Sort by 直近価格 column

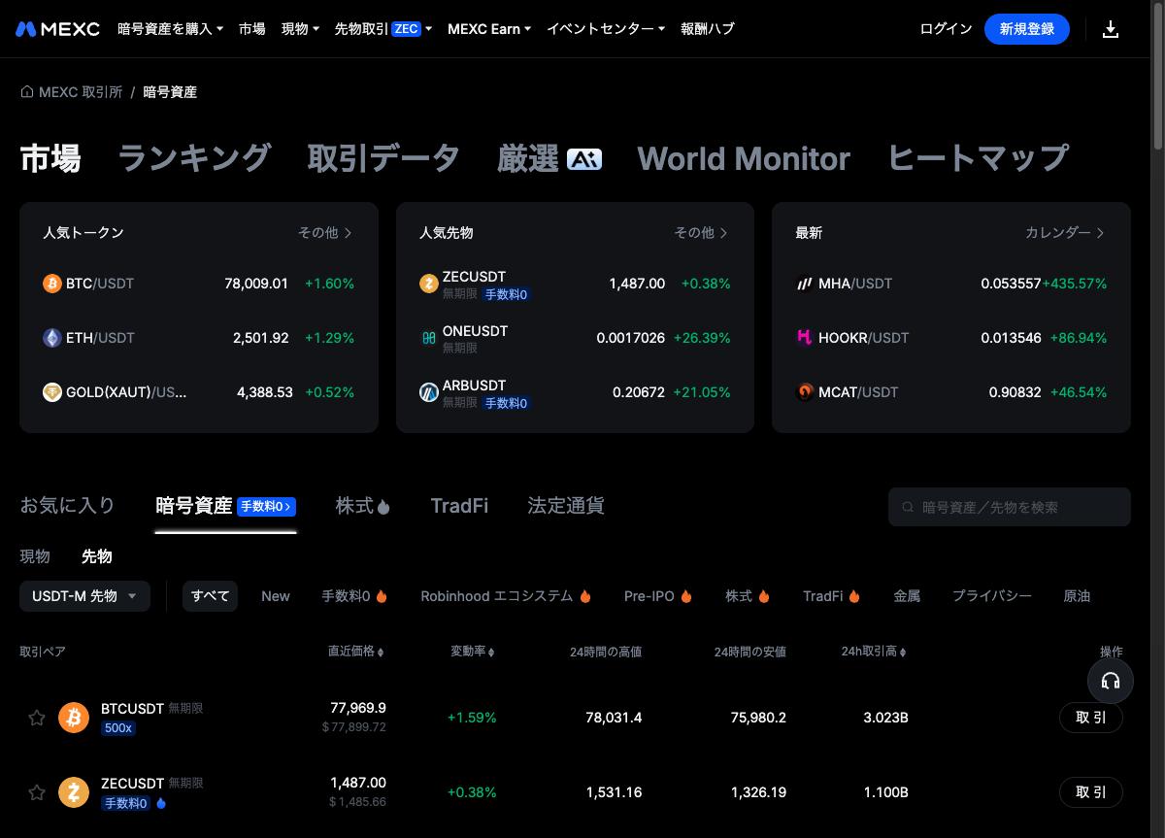click(355, 652)
